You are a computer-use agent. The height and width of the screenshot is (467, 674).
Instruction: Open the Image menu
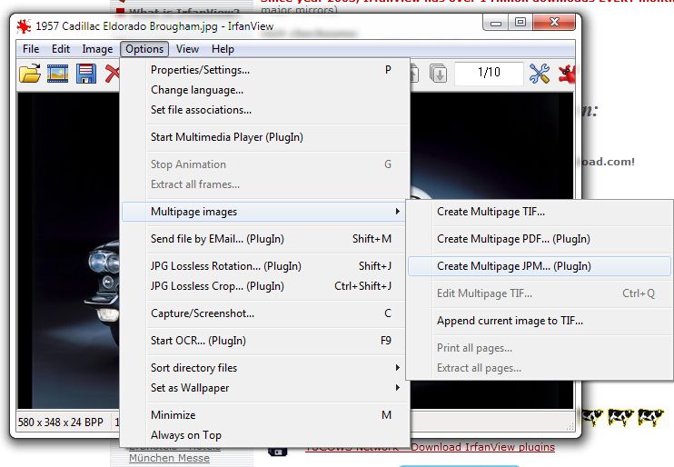[x=97, y=49]
